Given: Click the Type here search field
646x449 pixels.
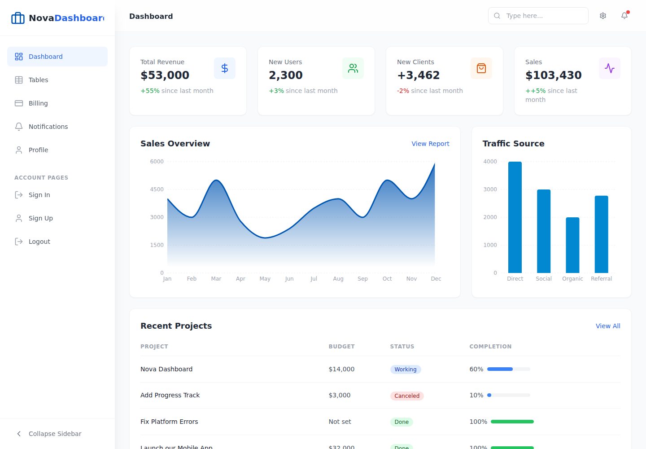Looking at the screenshot, I should tap(538, 16).
